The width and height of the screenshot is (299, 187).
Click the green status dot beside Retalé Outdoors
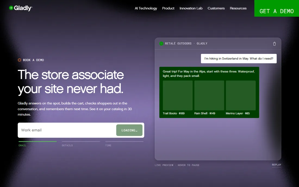click(x=161, y=43)
